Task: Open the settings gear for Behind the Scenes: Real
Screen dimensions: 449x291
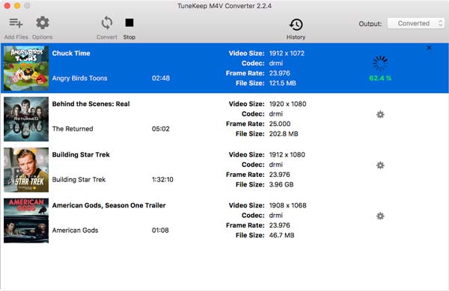Action: coord(380,114)
